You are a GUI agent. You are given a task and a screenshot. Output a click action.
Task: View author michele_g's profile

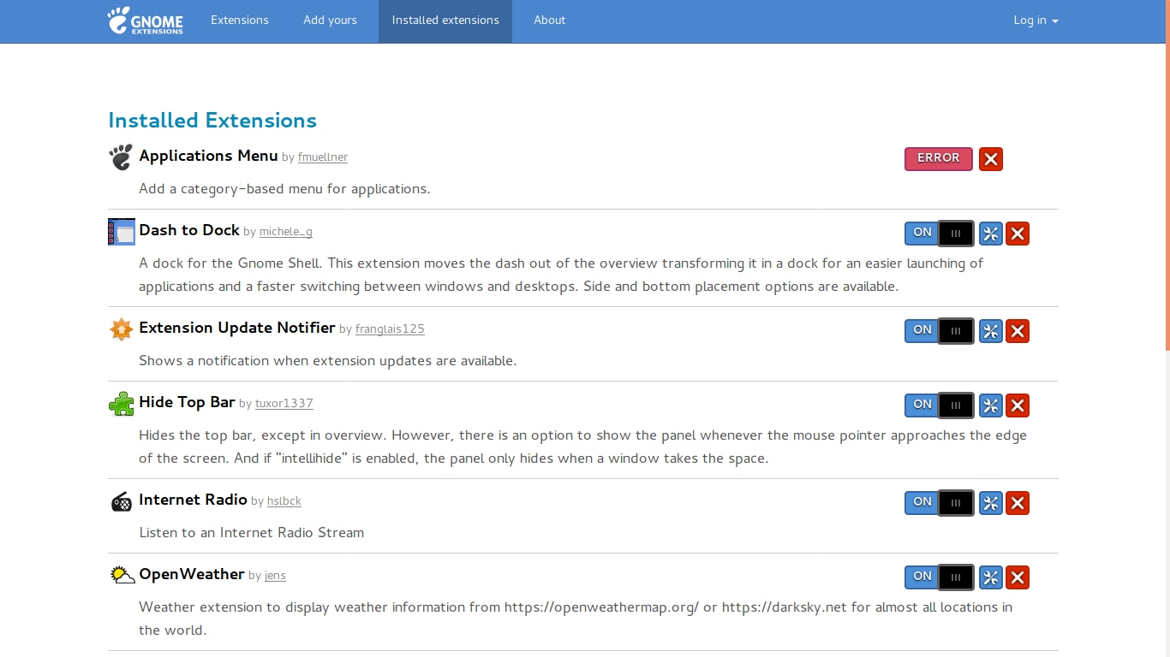[x=286, y=232]
